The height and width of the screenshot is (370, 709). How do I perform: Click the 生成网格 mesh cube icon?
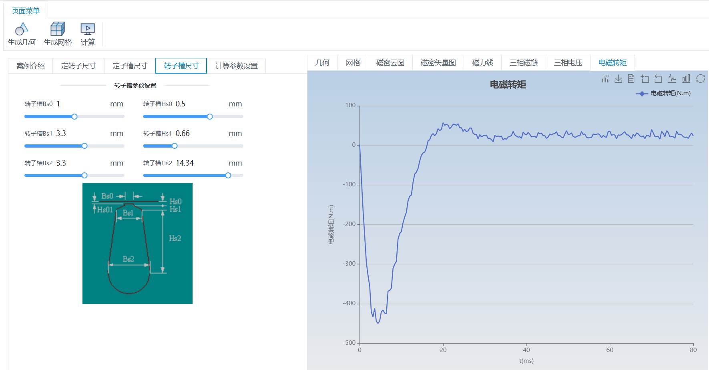(x=58, y=29)
